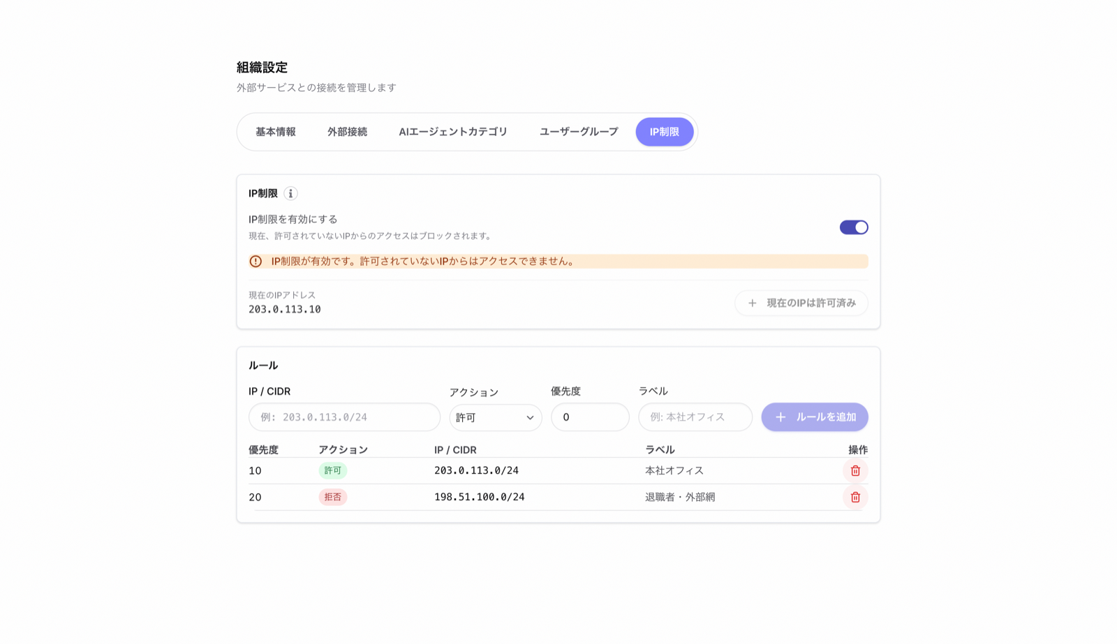The width and height of the screenshot is (1117, 644).
Task: Click the 許可 badge in the priority 10 row
Action: coord(333,470)
